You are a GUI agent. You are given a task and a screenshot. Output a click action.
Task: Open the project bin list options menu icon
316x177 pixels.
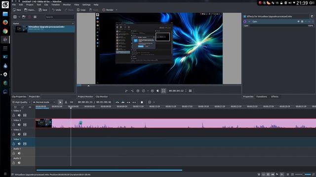tap(35, 17)
